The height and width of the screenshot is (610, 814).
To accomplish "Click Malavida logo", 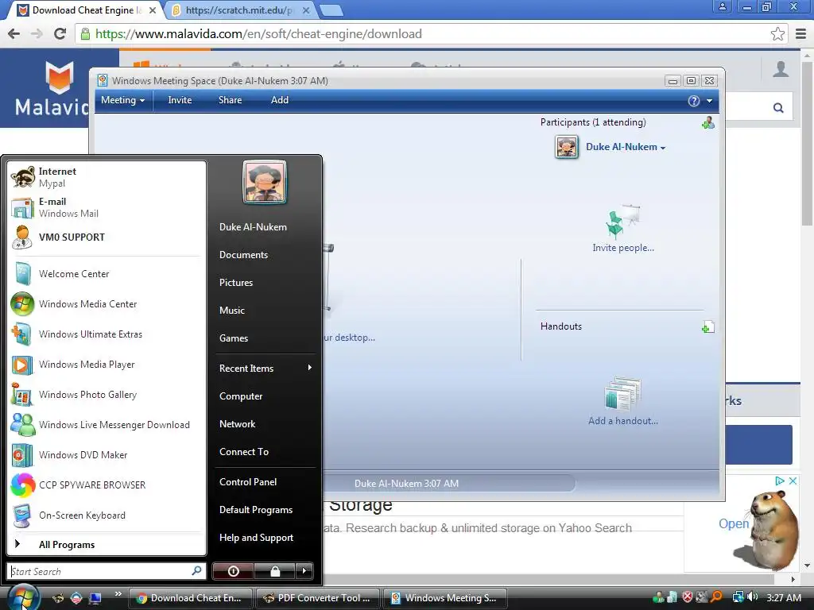I will (52, 88).
